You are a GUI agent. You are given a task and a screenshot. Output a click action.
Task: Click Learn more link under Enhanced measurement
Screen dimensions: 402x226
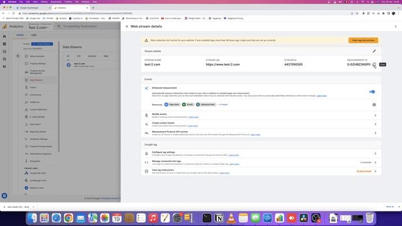pyautogui.click(x=322, y=96)
